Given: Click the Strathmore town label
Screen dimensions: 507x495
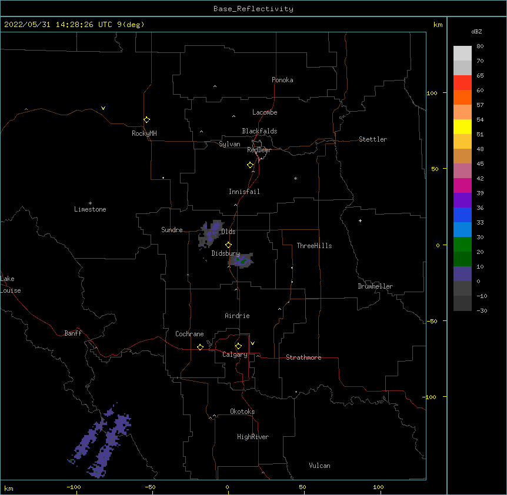Looking at the screenshot, I should [303, 357].
